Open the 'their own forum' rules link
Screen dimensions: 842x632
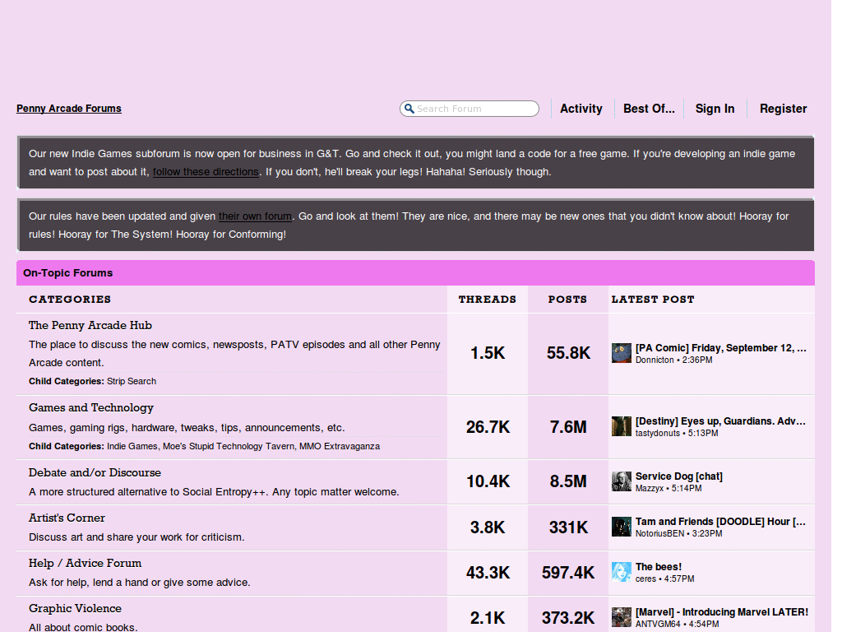255,216
